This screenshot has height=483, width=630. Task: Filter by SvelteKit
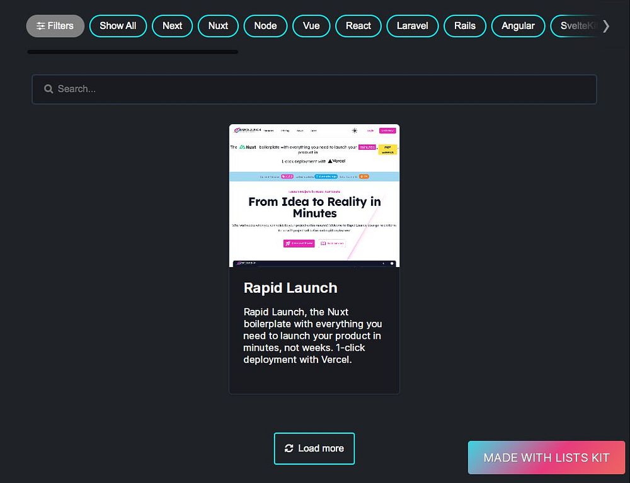[575, 26]
